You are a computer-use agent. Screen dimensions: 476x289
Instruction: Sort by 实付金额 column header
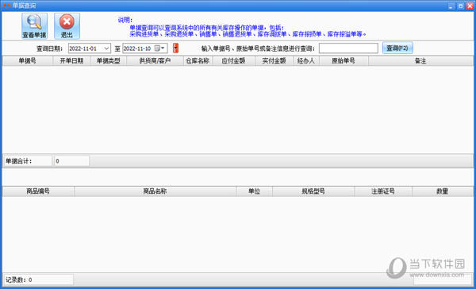274,61
